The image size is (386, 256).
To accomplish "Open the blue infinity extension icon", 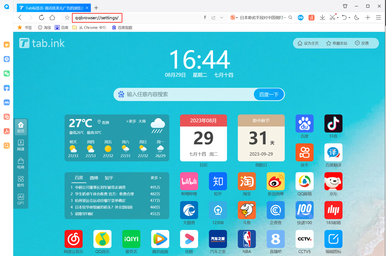I will coord(301,17).
